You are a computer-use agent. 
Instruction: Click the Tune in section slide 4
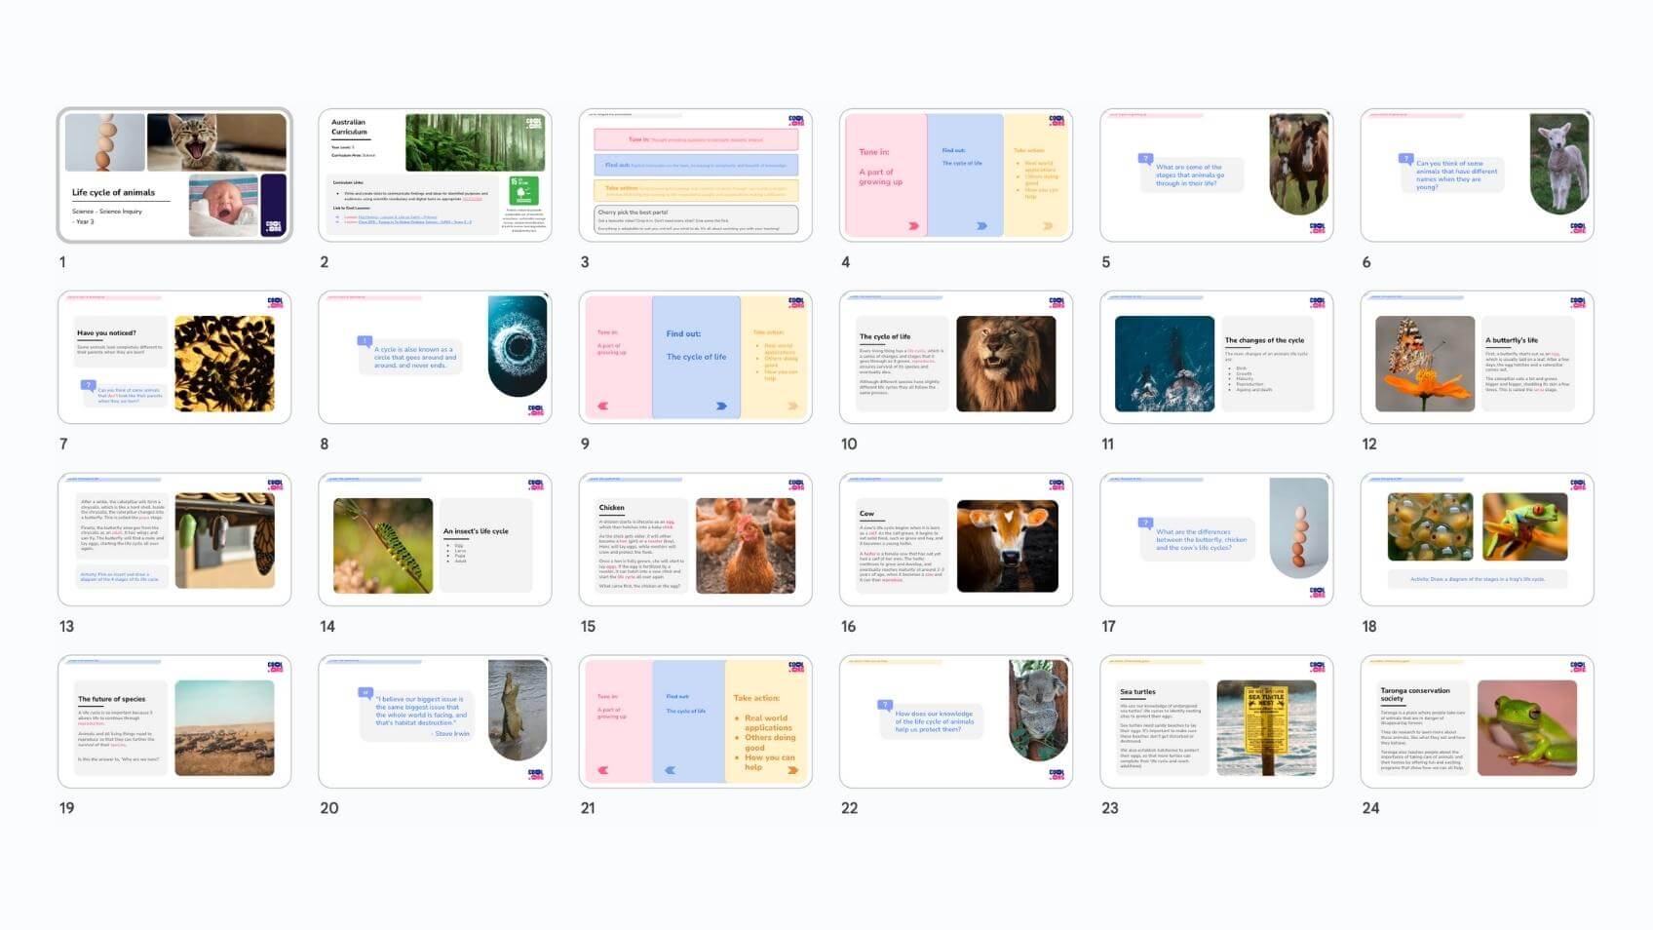point(955,175)
